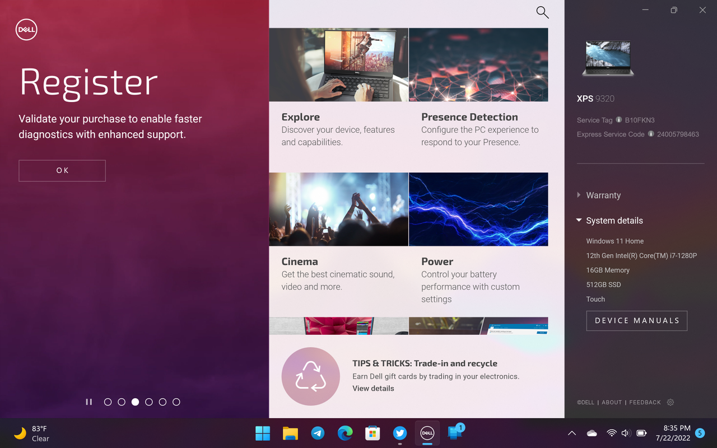
Task: Open the About link
Action: (612, 403)
